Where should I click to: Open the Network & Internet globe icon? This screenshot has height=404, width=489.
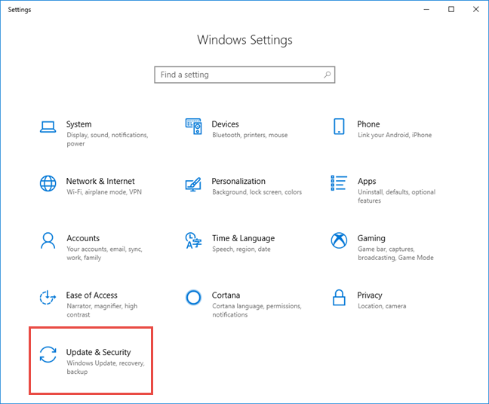(48, 184)
